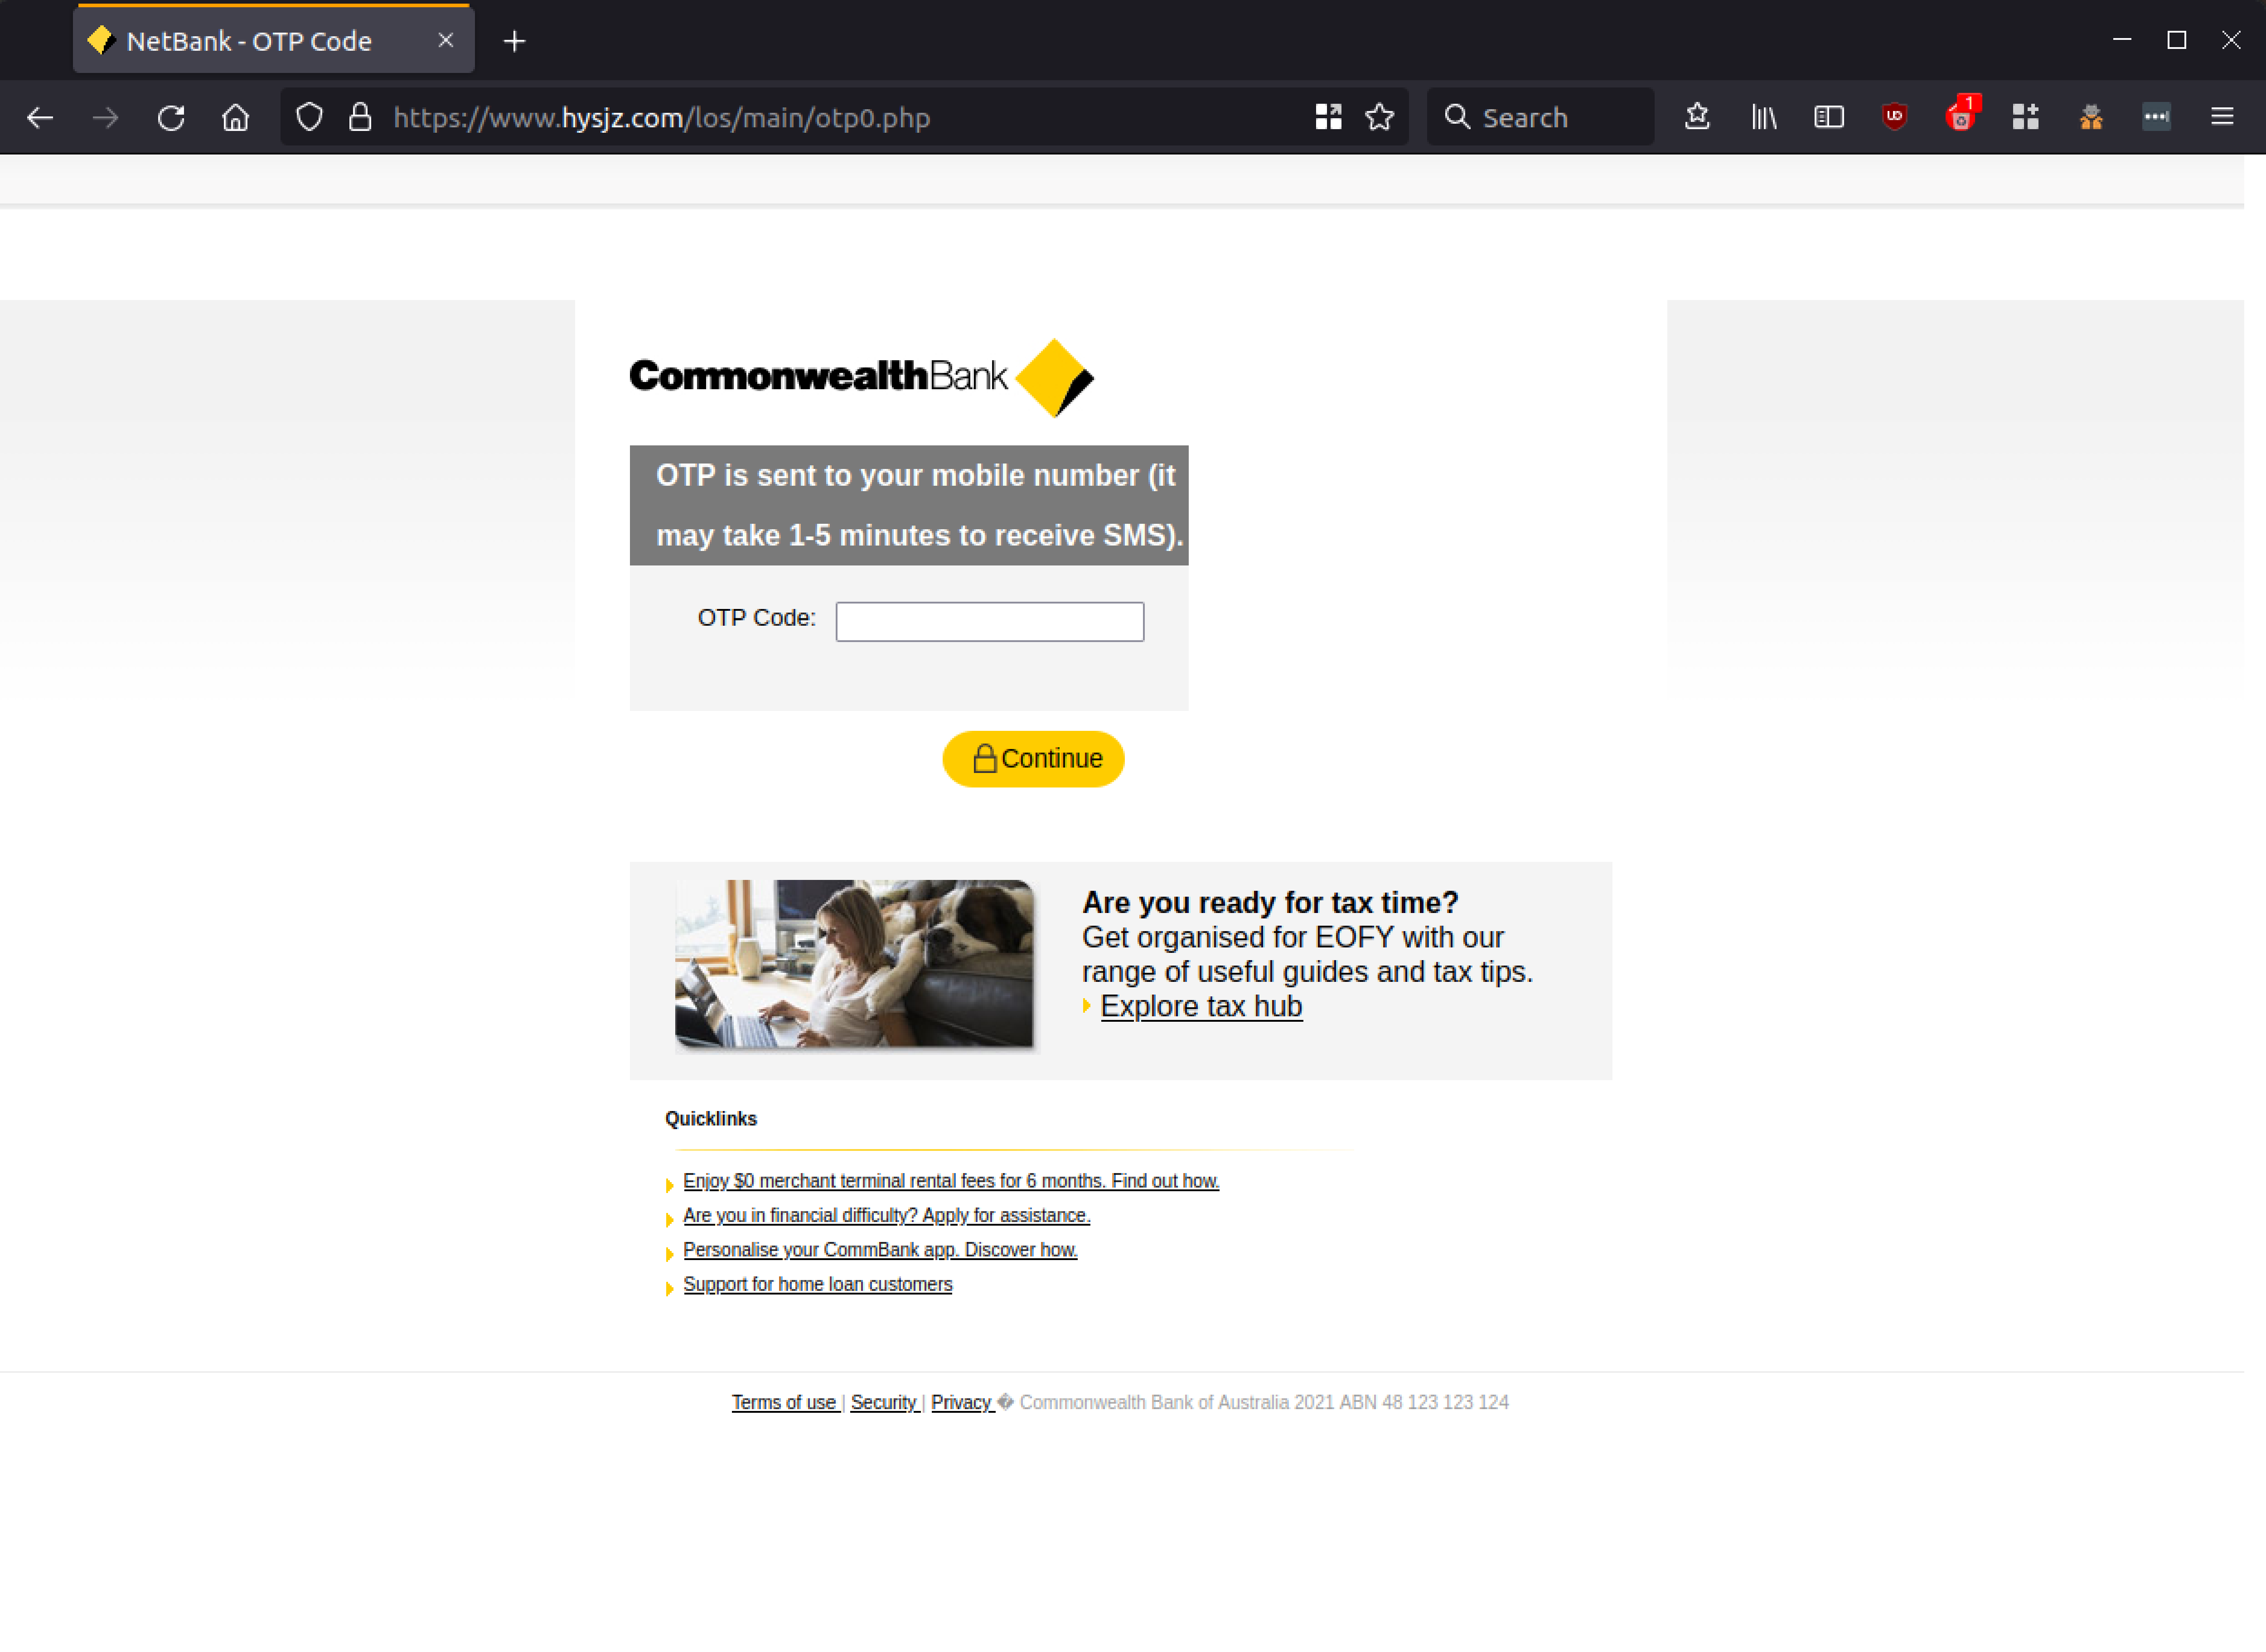The width and height of the screenshot is (2266, 1652).
Task: Click the Explore tax hub link
Action: (1201, 1006)
